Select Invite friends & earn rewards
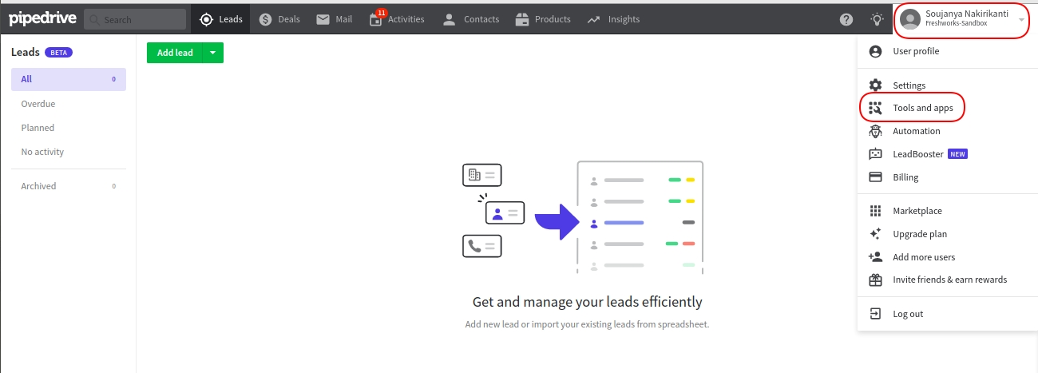1038x373 pixels. [947, 280]
